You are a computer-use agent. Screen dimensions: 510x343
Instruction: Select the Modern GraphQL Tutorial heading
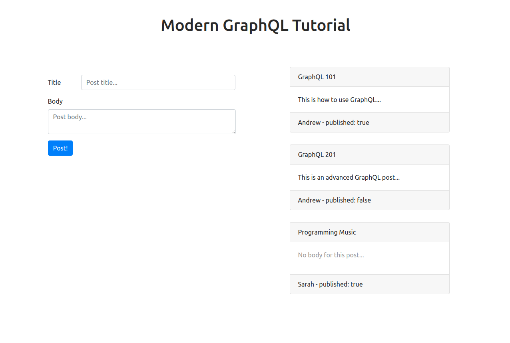click(x=256, y=25)
